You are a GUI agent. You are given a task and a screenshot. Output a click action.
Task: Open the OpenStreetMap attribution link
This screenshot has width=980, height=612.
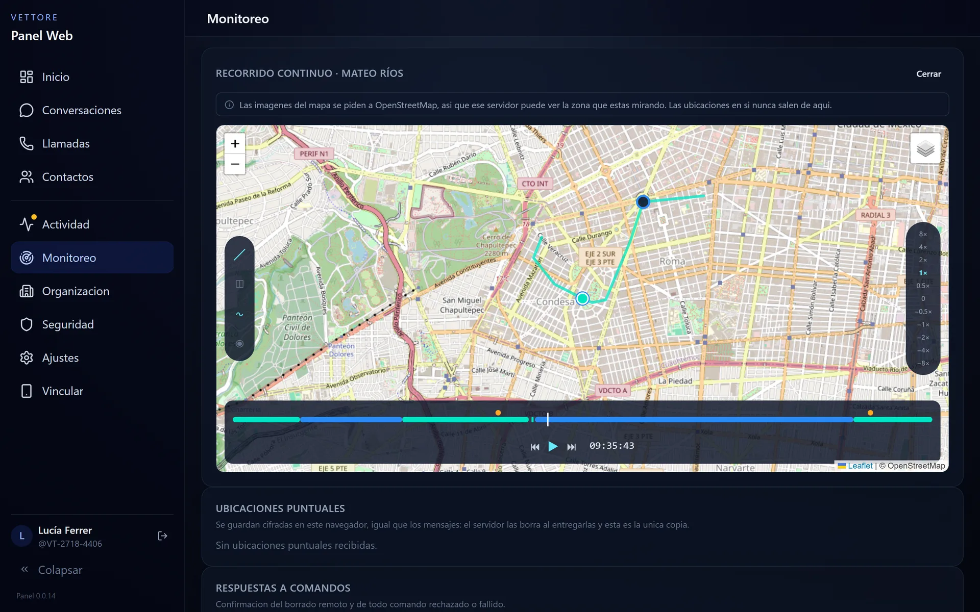916,466
